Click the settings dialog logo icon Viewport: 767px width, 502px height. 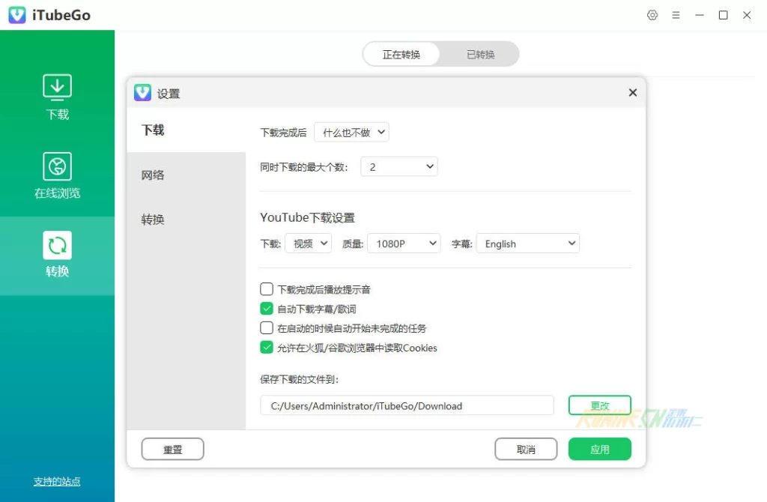(x=142, y=93)
